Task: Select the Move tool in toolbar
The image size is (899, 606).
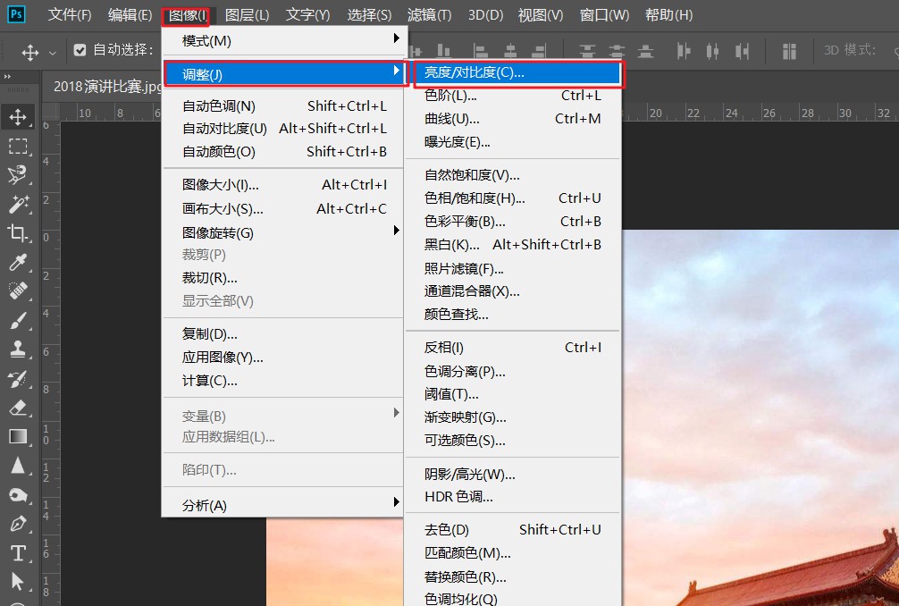Action: [18, 117]
